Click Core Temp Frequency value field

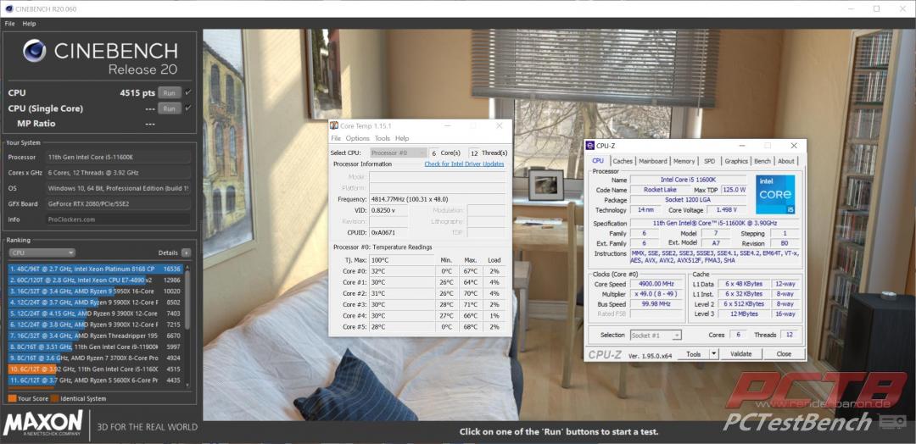pos(437,199)
